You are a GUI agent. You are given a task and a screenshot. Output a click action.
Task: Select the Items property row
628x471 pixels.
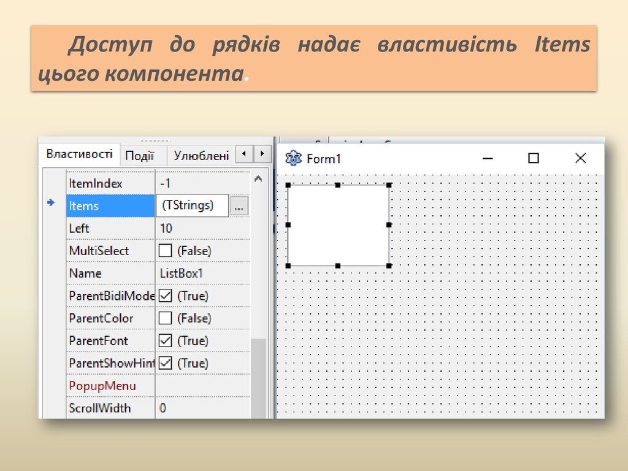tap(158, 206)
